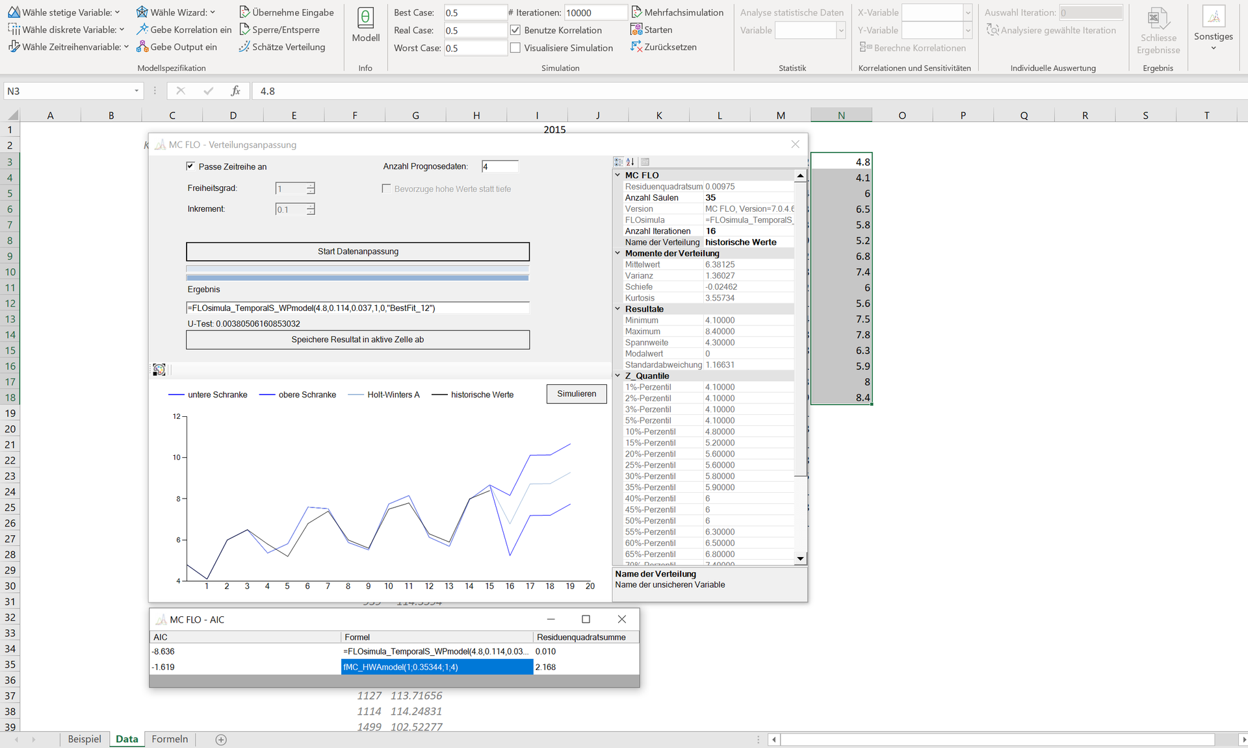The width and height of the screenshot is (1248, 748).
Task: Switch to the Formeln sheet tab
Action: pyautogui.click(x=169, y=739)
